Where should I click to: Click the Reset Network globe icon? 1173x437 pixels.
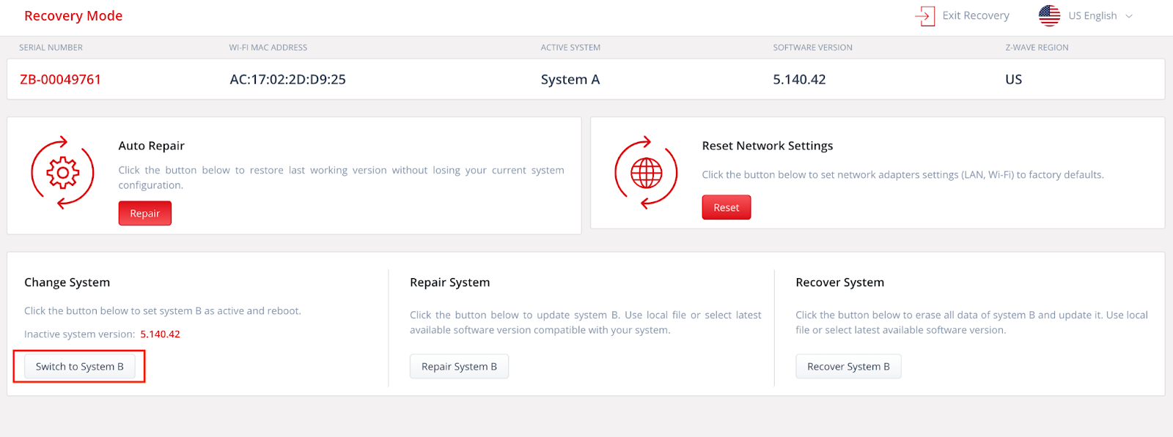(646, 173)
